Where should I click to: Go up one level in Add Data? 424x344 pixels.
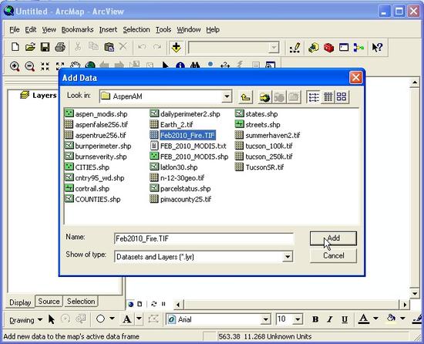(245, 96)
